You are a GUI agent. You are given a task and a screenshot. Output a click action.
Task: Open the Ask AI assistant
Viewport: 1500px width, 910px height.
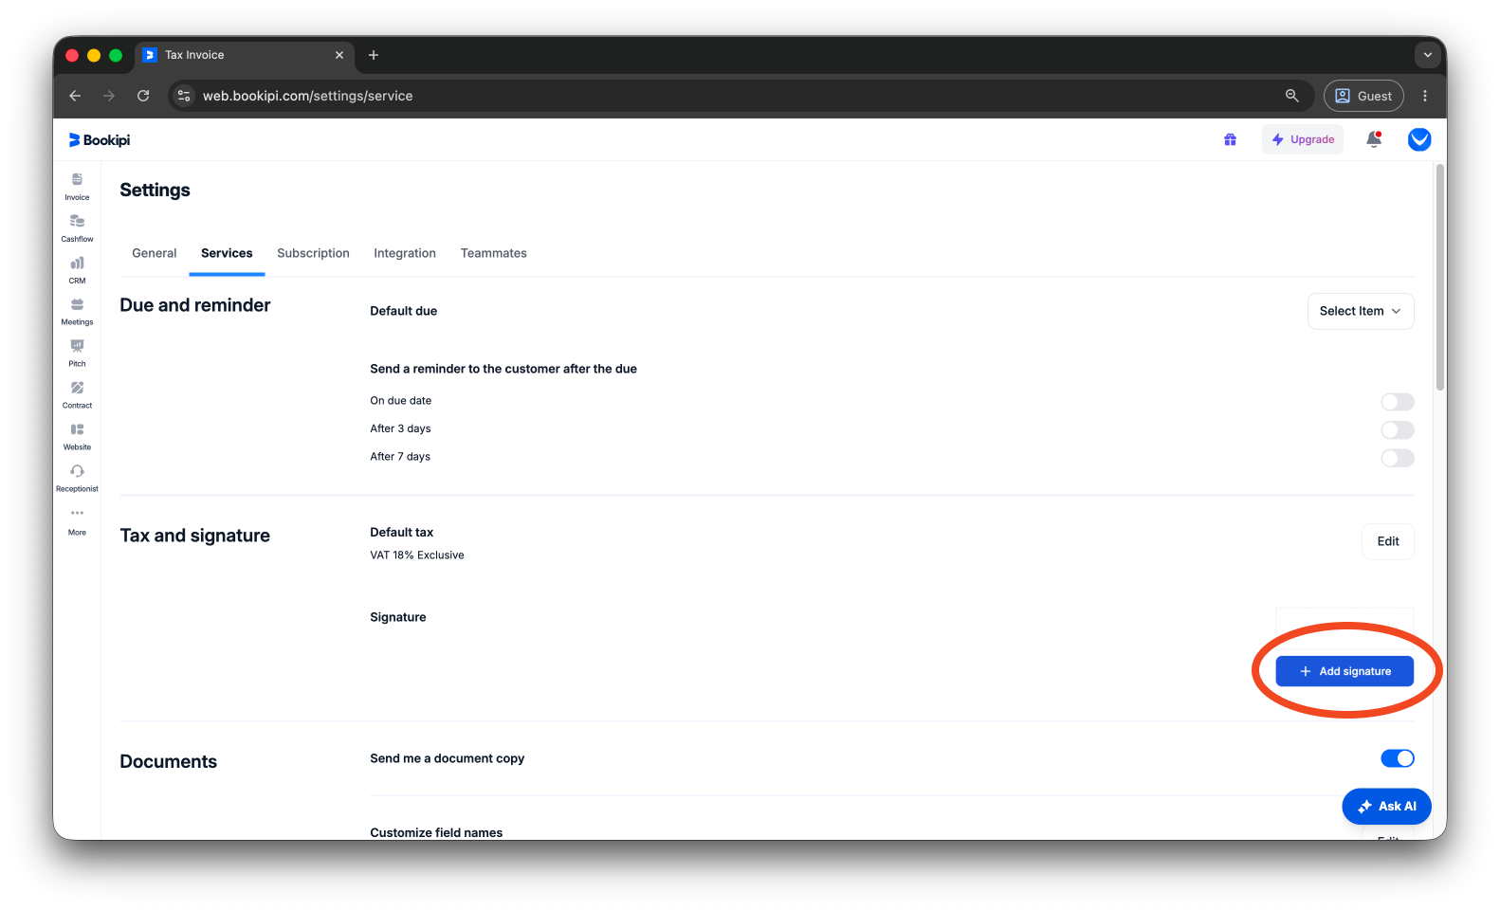(x=1386, y=807)
